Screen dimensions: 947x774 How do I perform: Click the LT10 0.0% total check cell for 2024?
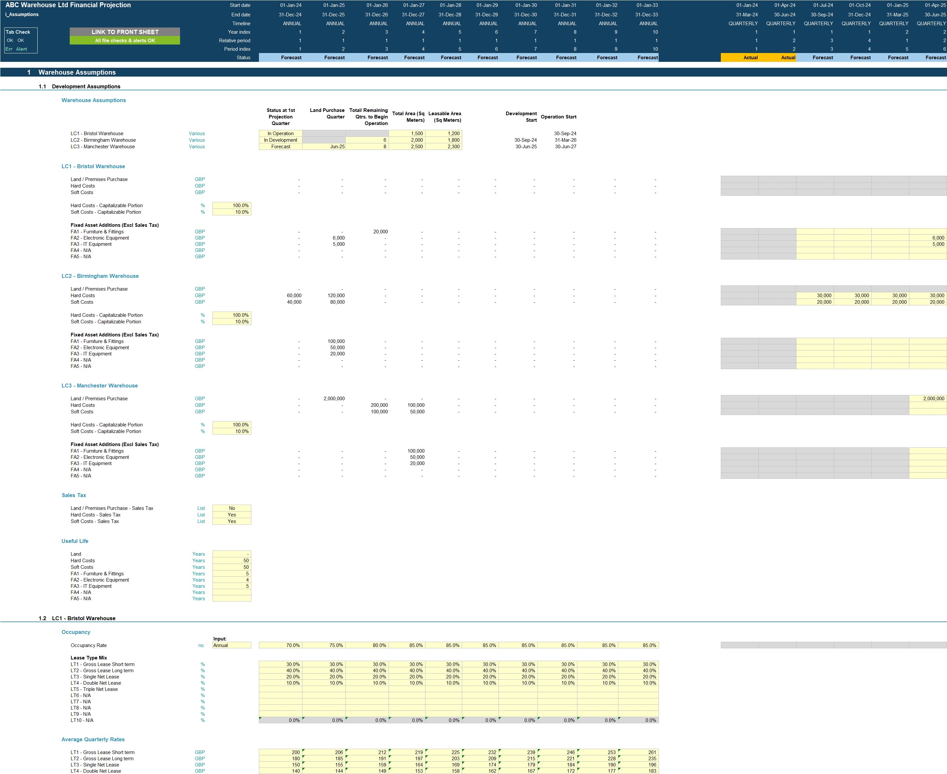click(281, 720)
